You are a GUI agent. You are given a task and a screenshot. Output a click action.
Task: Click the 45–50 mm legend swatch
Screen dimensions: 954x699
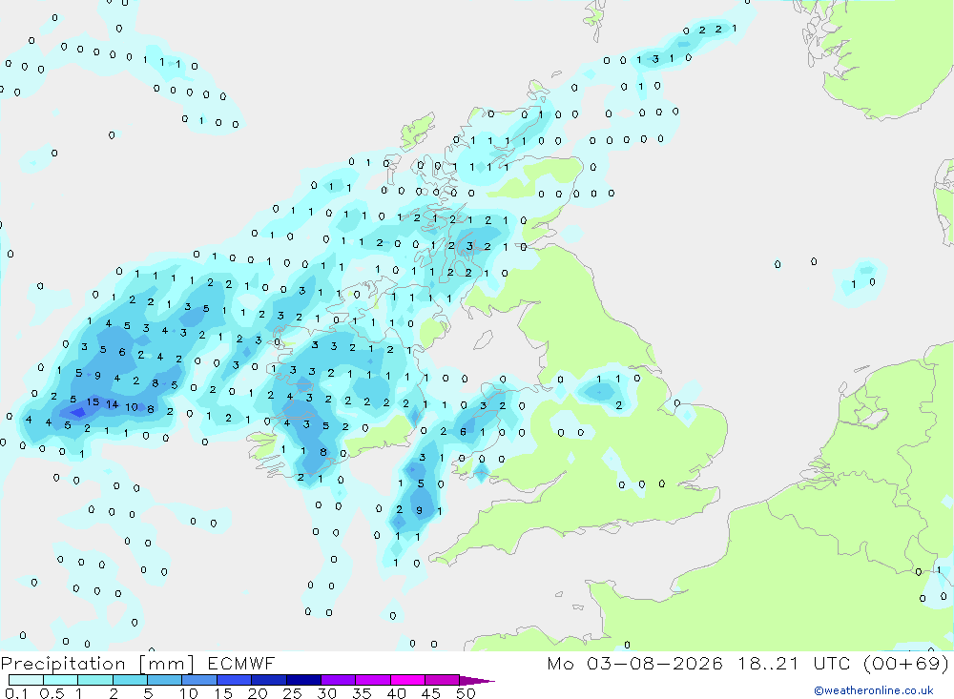[442, 680]
